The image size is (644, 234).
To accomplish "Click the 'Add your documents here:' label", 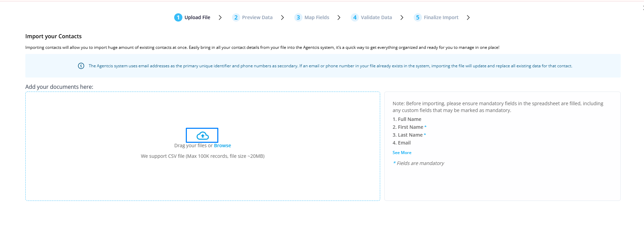I will 59,87.
